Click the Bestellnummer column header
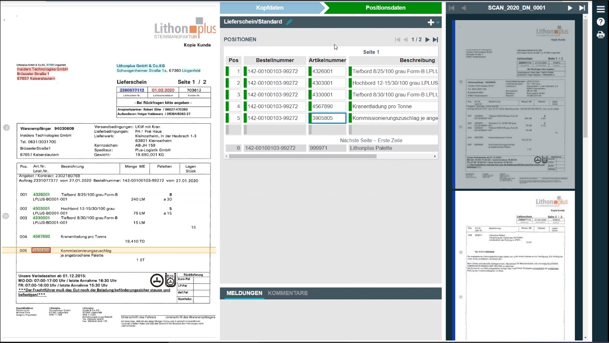The width and height of the screenshot is (609, 343). 275,60
